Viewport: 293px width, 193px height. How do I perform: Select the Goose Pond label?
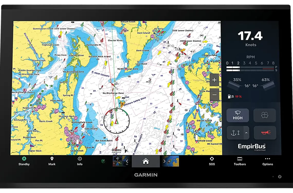click(210, 55)
